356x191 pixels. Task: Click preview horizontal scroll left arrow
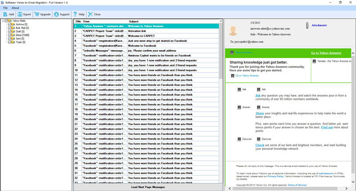tap(230, 188)
